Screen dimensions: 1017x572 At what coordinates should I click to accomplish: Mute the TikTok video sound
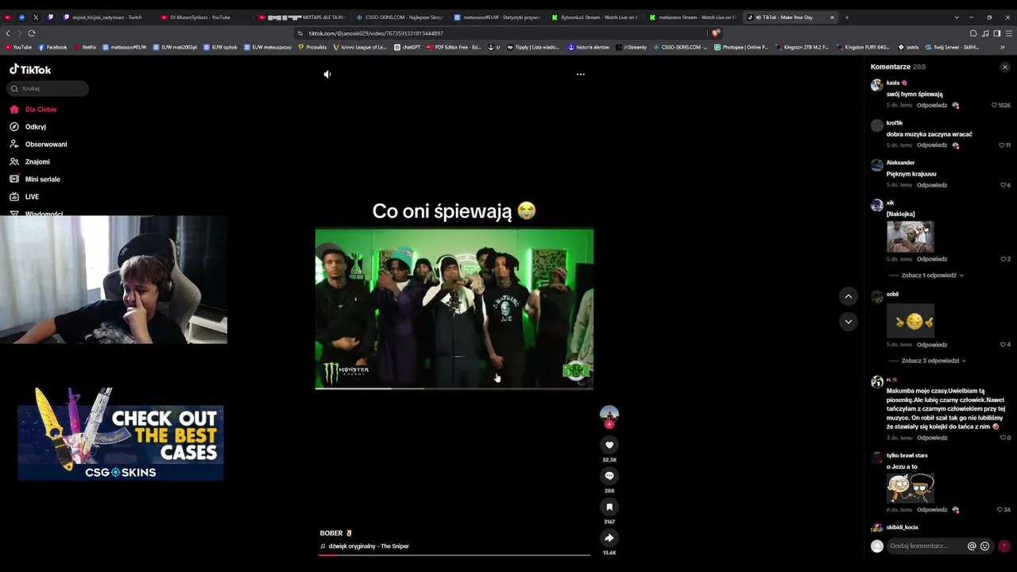(327, 74)
